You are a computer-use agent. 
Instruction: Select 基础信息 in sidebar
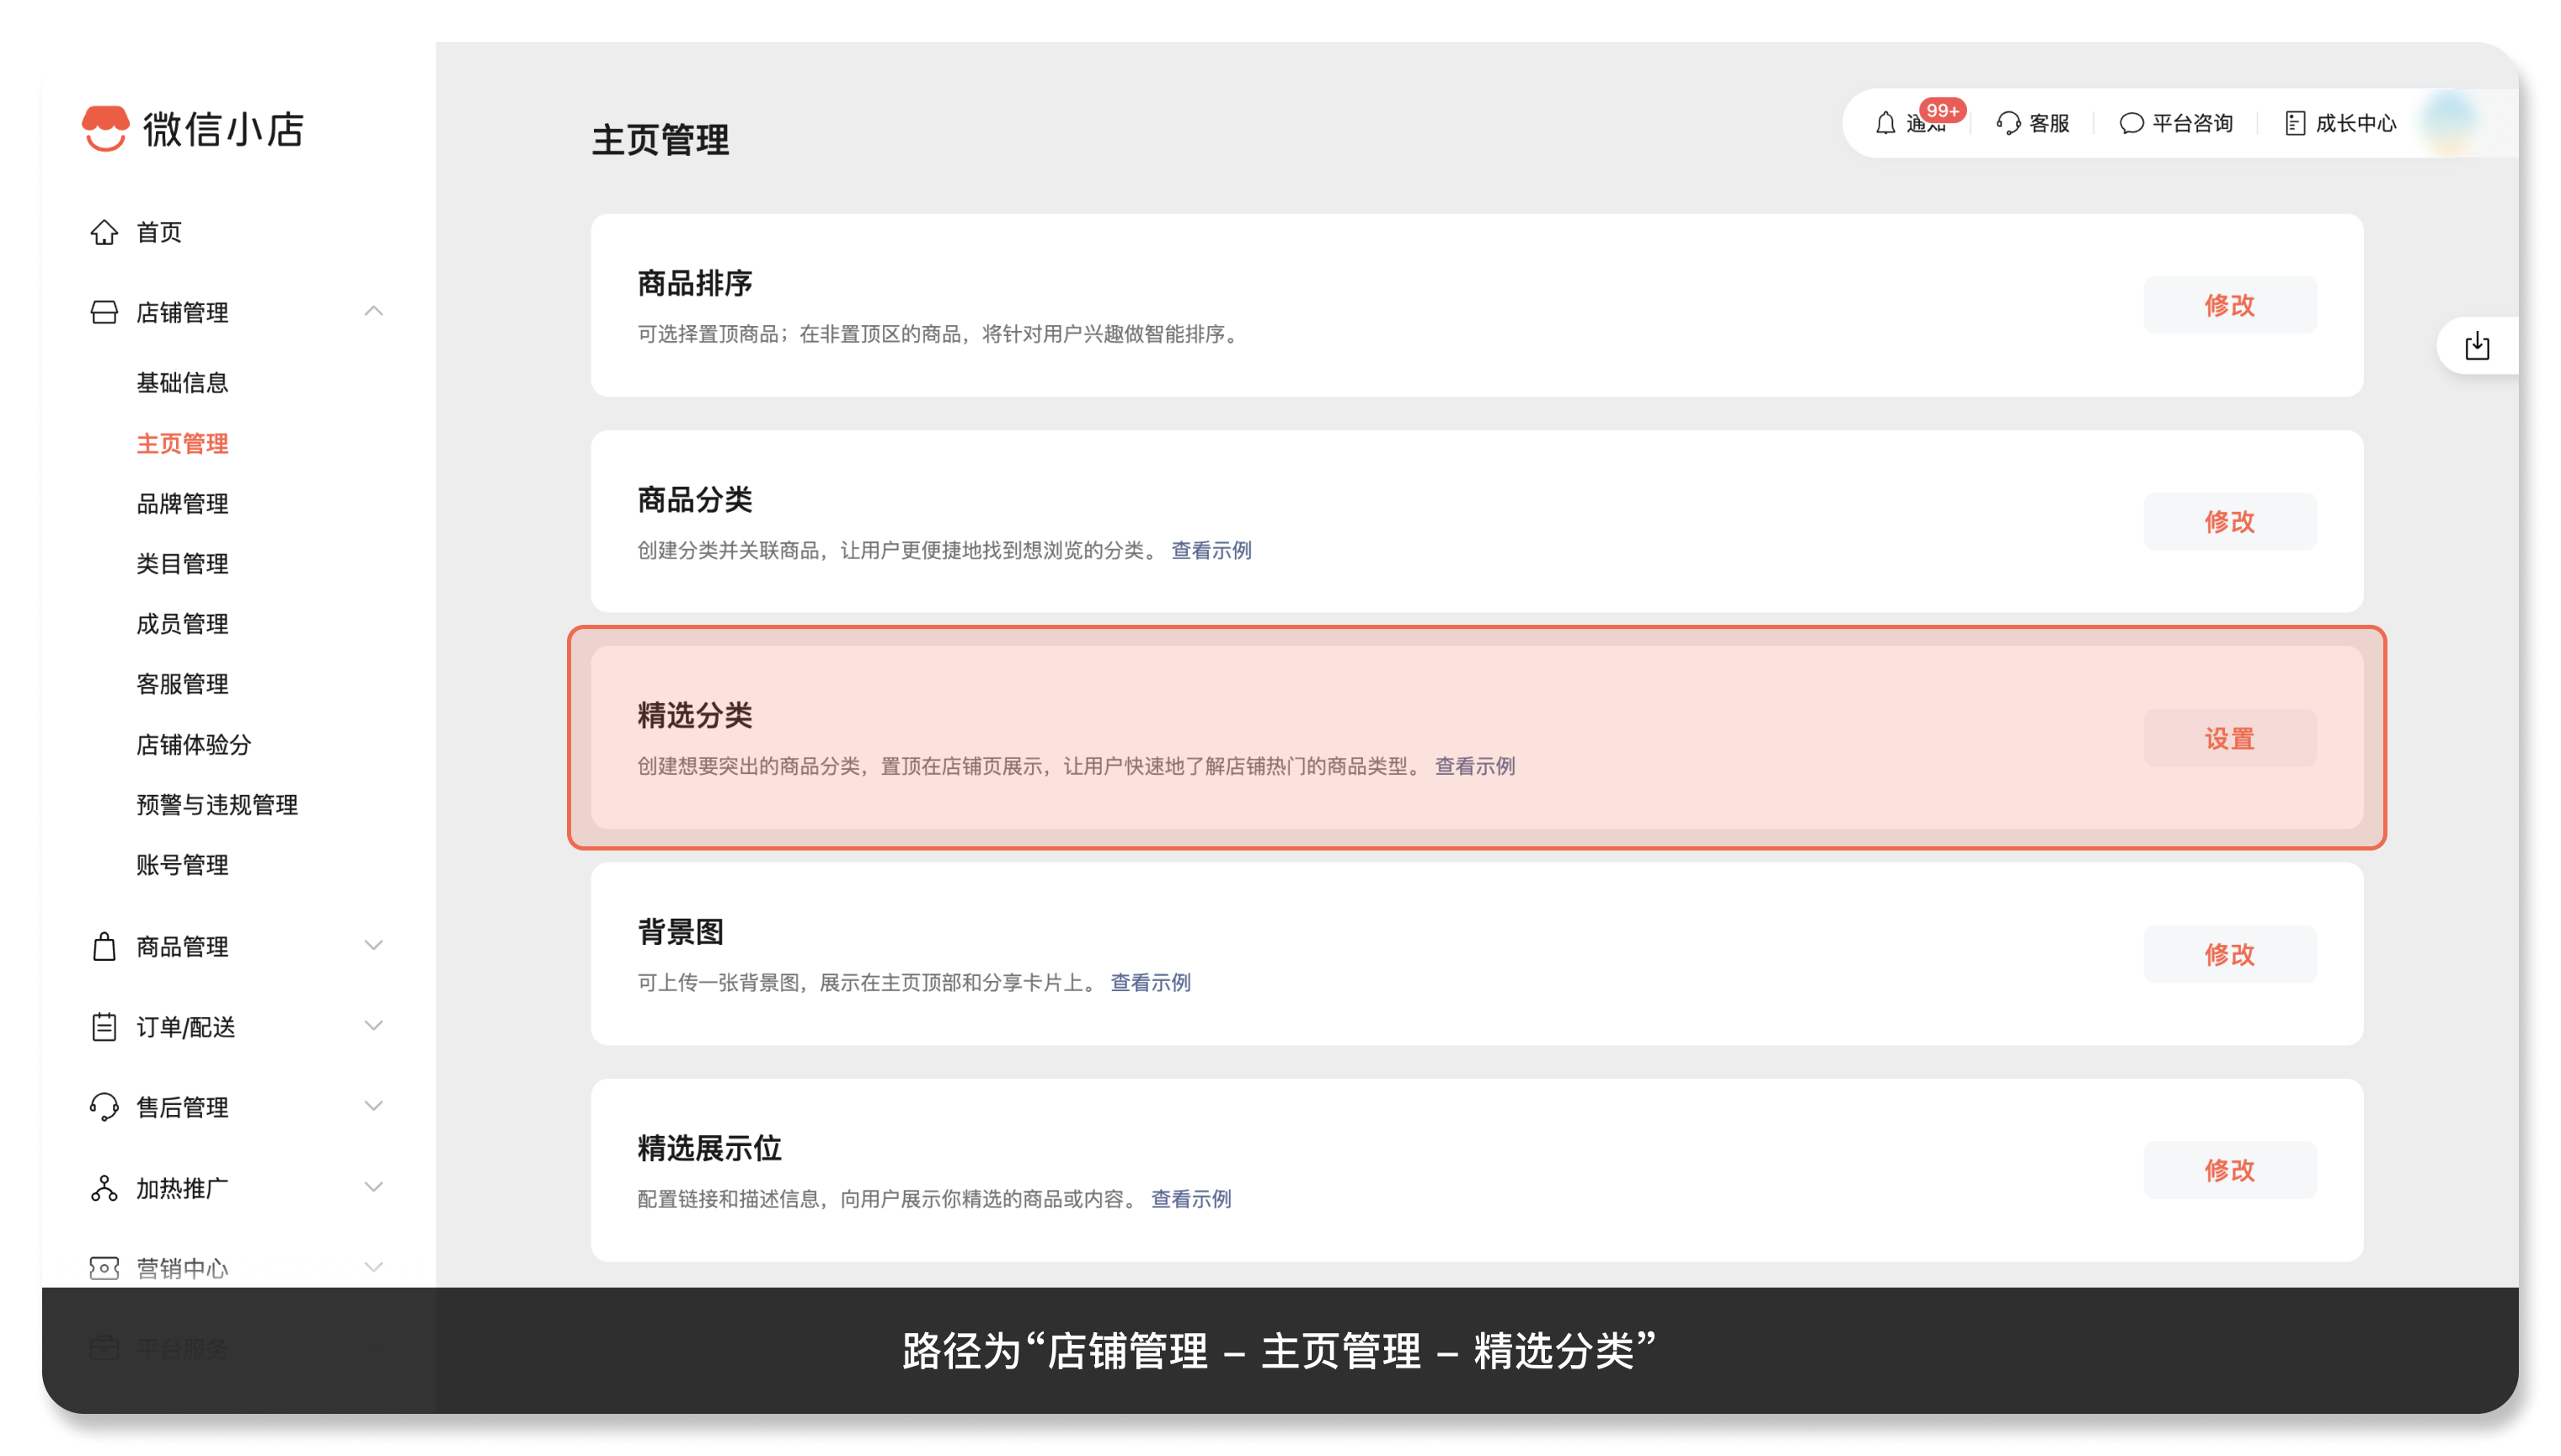point(182,382)
